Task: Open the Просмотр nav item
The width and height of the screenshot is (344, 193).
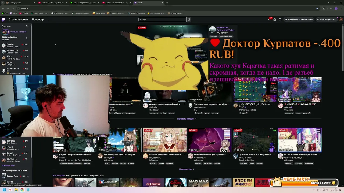Action: click(x=38, y=20)
